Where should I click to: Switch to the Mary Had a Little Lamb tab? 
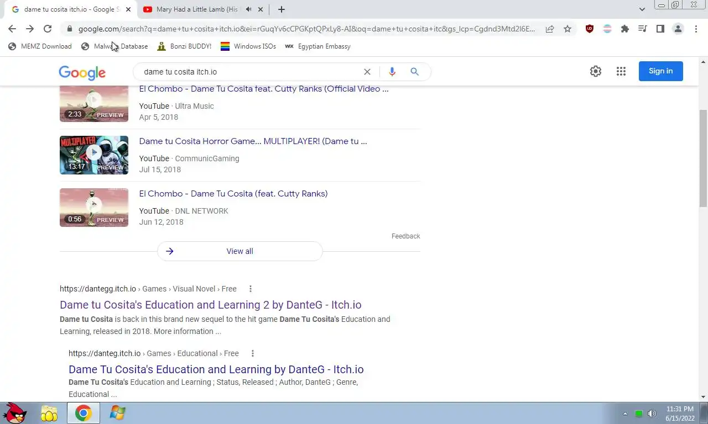tap(198, 9)
